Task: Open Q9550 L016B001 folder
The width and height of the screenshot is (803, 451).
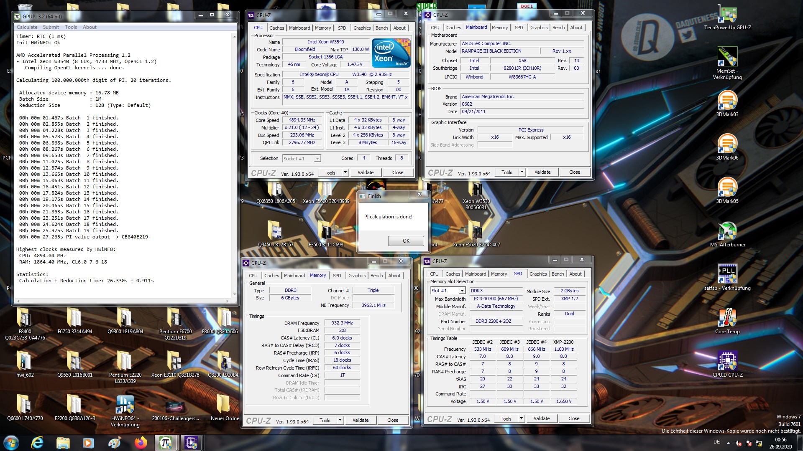Action: [x=75, y=364]
